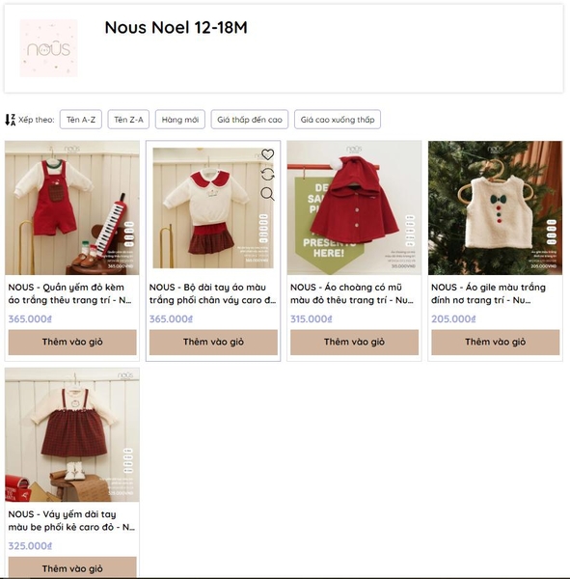Click the Nous brand logo image

[49, 48]
